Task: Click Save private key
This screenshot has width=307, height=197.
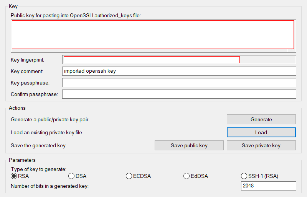Action: (x=261, y=145)
